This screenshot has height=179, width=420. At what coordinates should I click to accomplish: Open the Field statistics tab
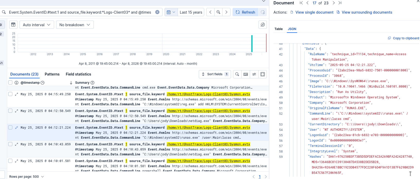(x=78, y=74)
